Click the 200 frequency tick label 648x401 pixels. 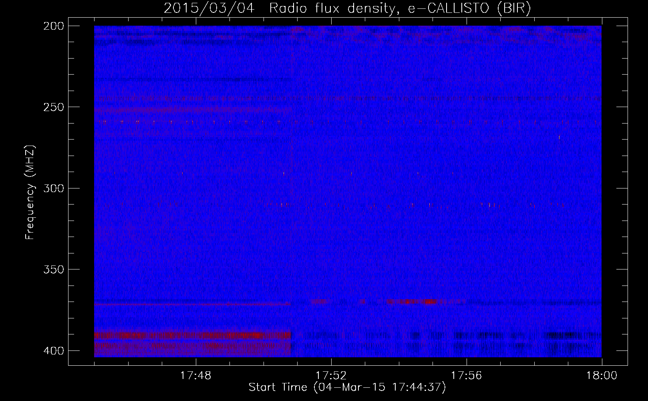[x=54, y=26]
